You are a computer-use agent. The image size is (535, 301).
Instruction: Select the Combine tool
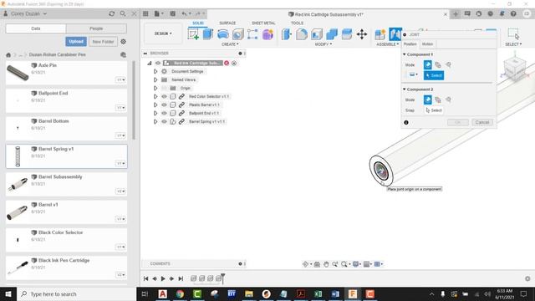tap(332, 34)
